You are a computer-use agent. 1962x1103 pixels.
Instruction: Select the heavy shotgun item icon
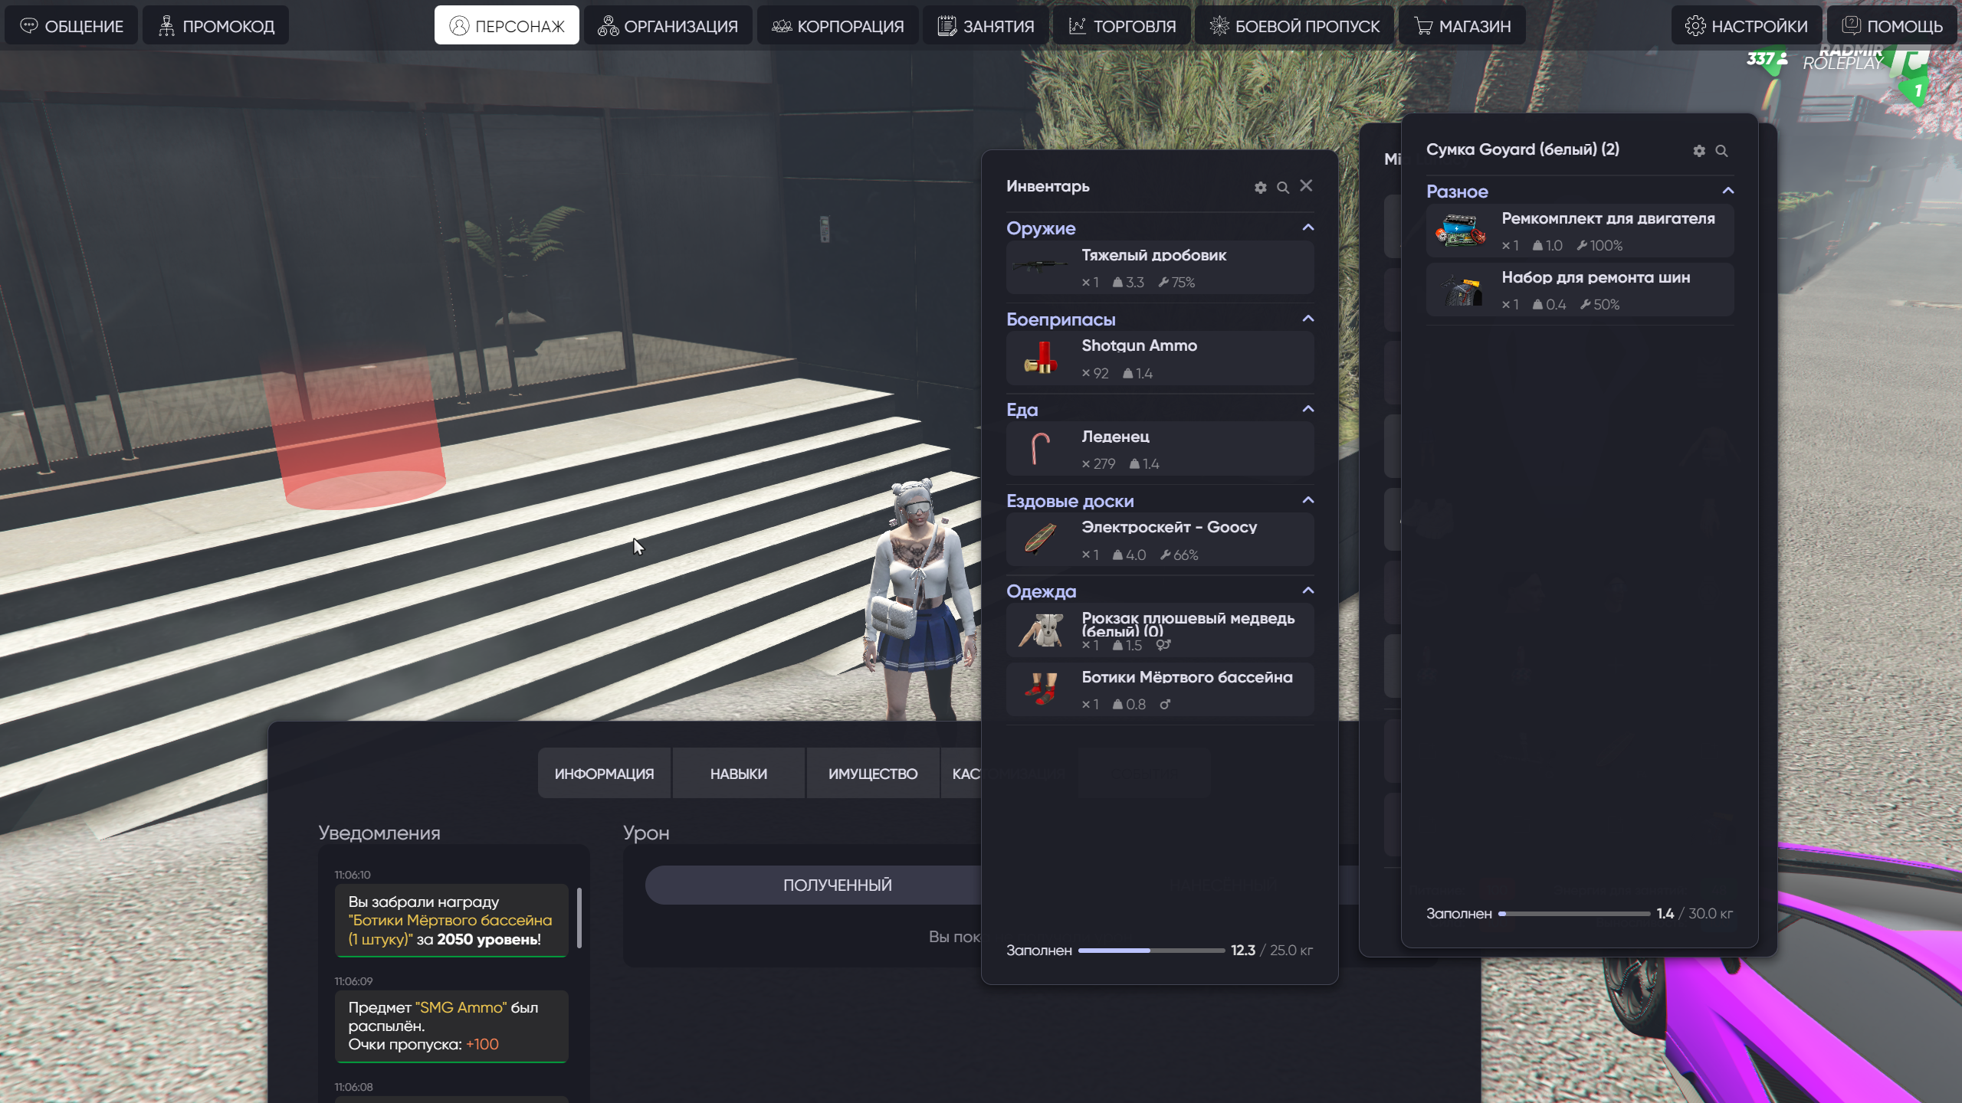pyautogui.click(x=1040, y=267)
